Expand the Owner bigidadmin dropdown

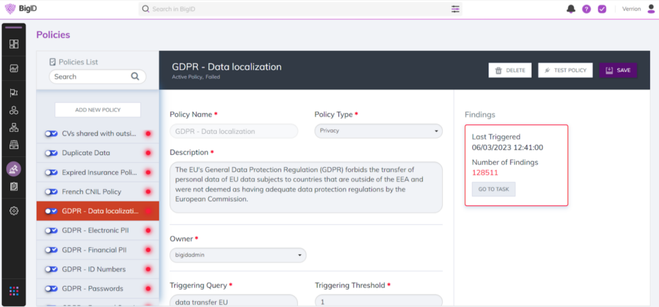pyautogui.click(x=238, y=256)
